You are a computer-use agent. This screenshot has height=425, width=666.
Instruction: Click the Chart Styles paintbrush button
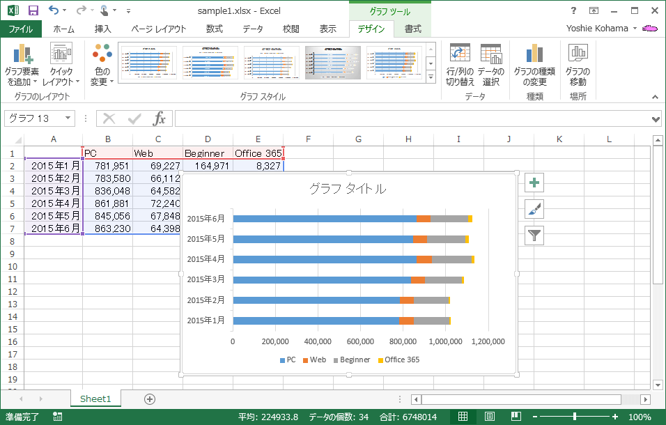click(534, 209)
